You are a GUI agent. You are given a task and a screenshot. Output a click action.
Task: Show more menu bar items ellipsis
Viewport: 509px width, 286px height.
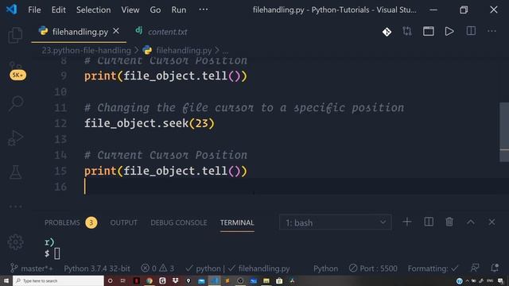[204, 10]
